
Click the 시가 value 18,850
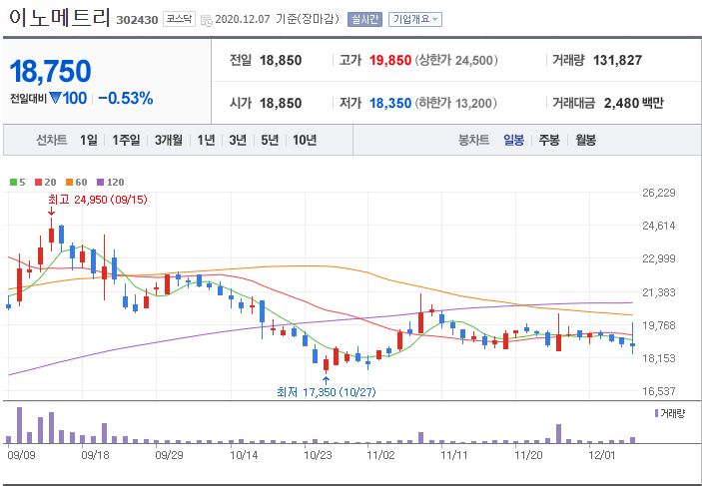click(281, 103)
